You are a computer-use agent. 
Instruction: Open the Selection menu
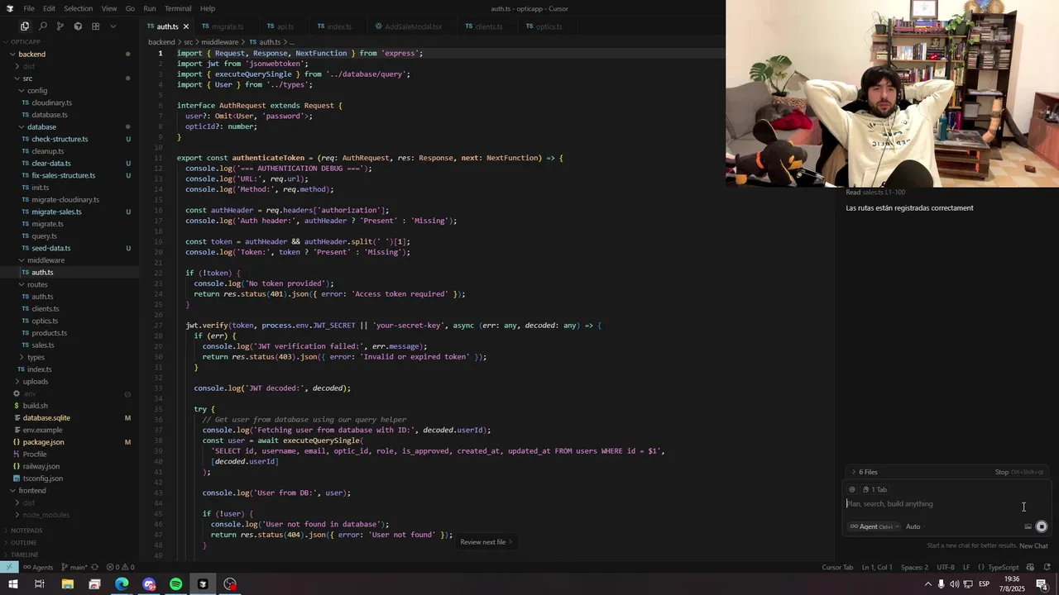pyautogui.click(x=78, y=8)
